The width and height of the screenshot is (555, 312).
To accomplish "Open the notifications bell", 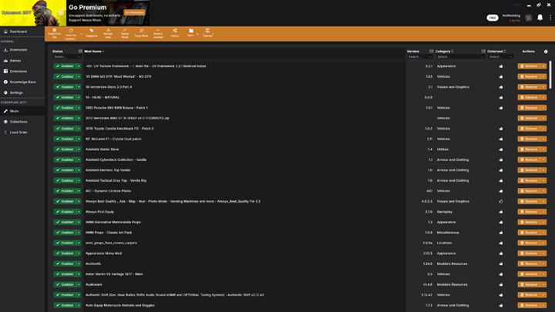I will tap(540, 17).
